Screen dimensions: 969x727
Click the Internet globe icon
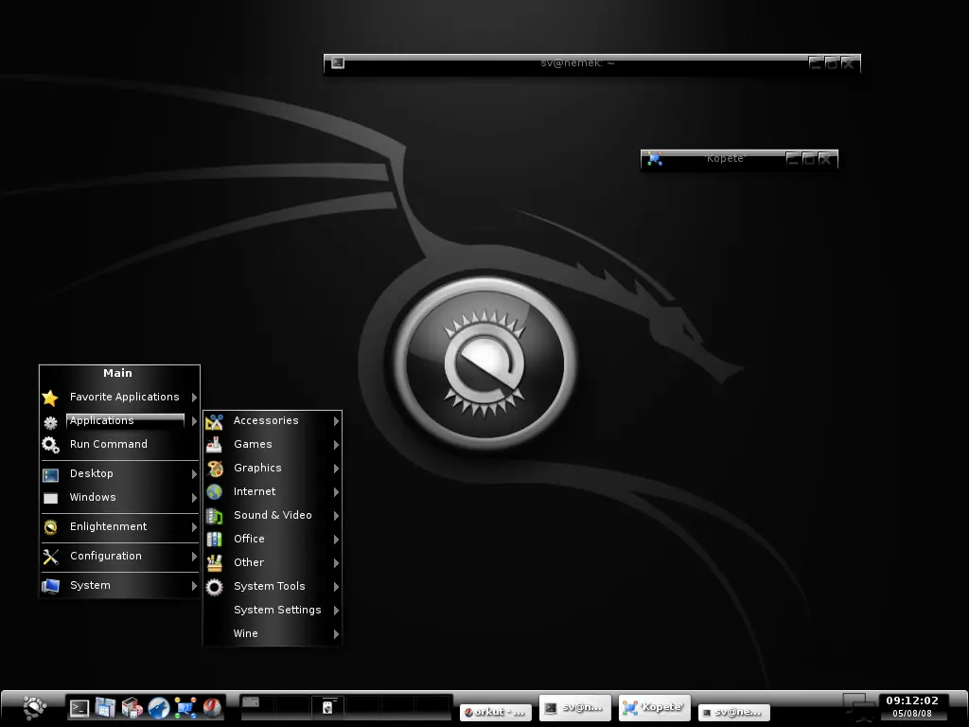(x=214, y=492)
